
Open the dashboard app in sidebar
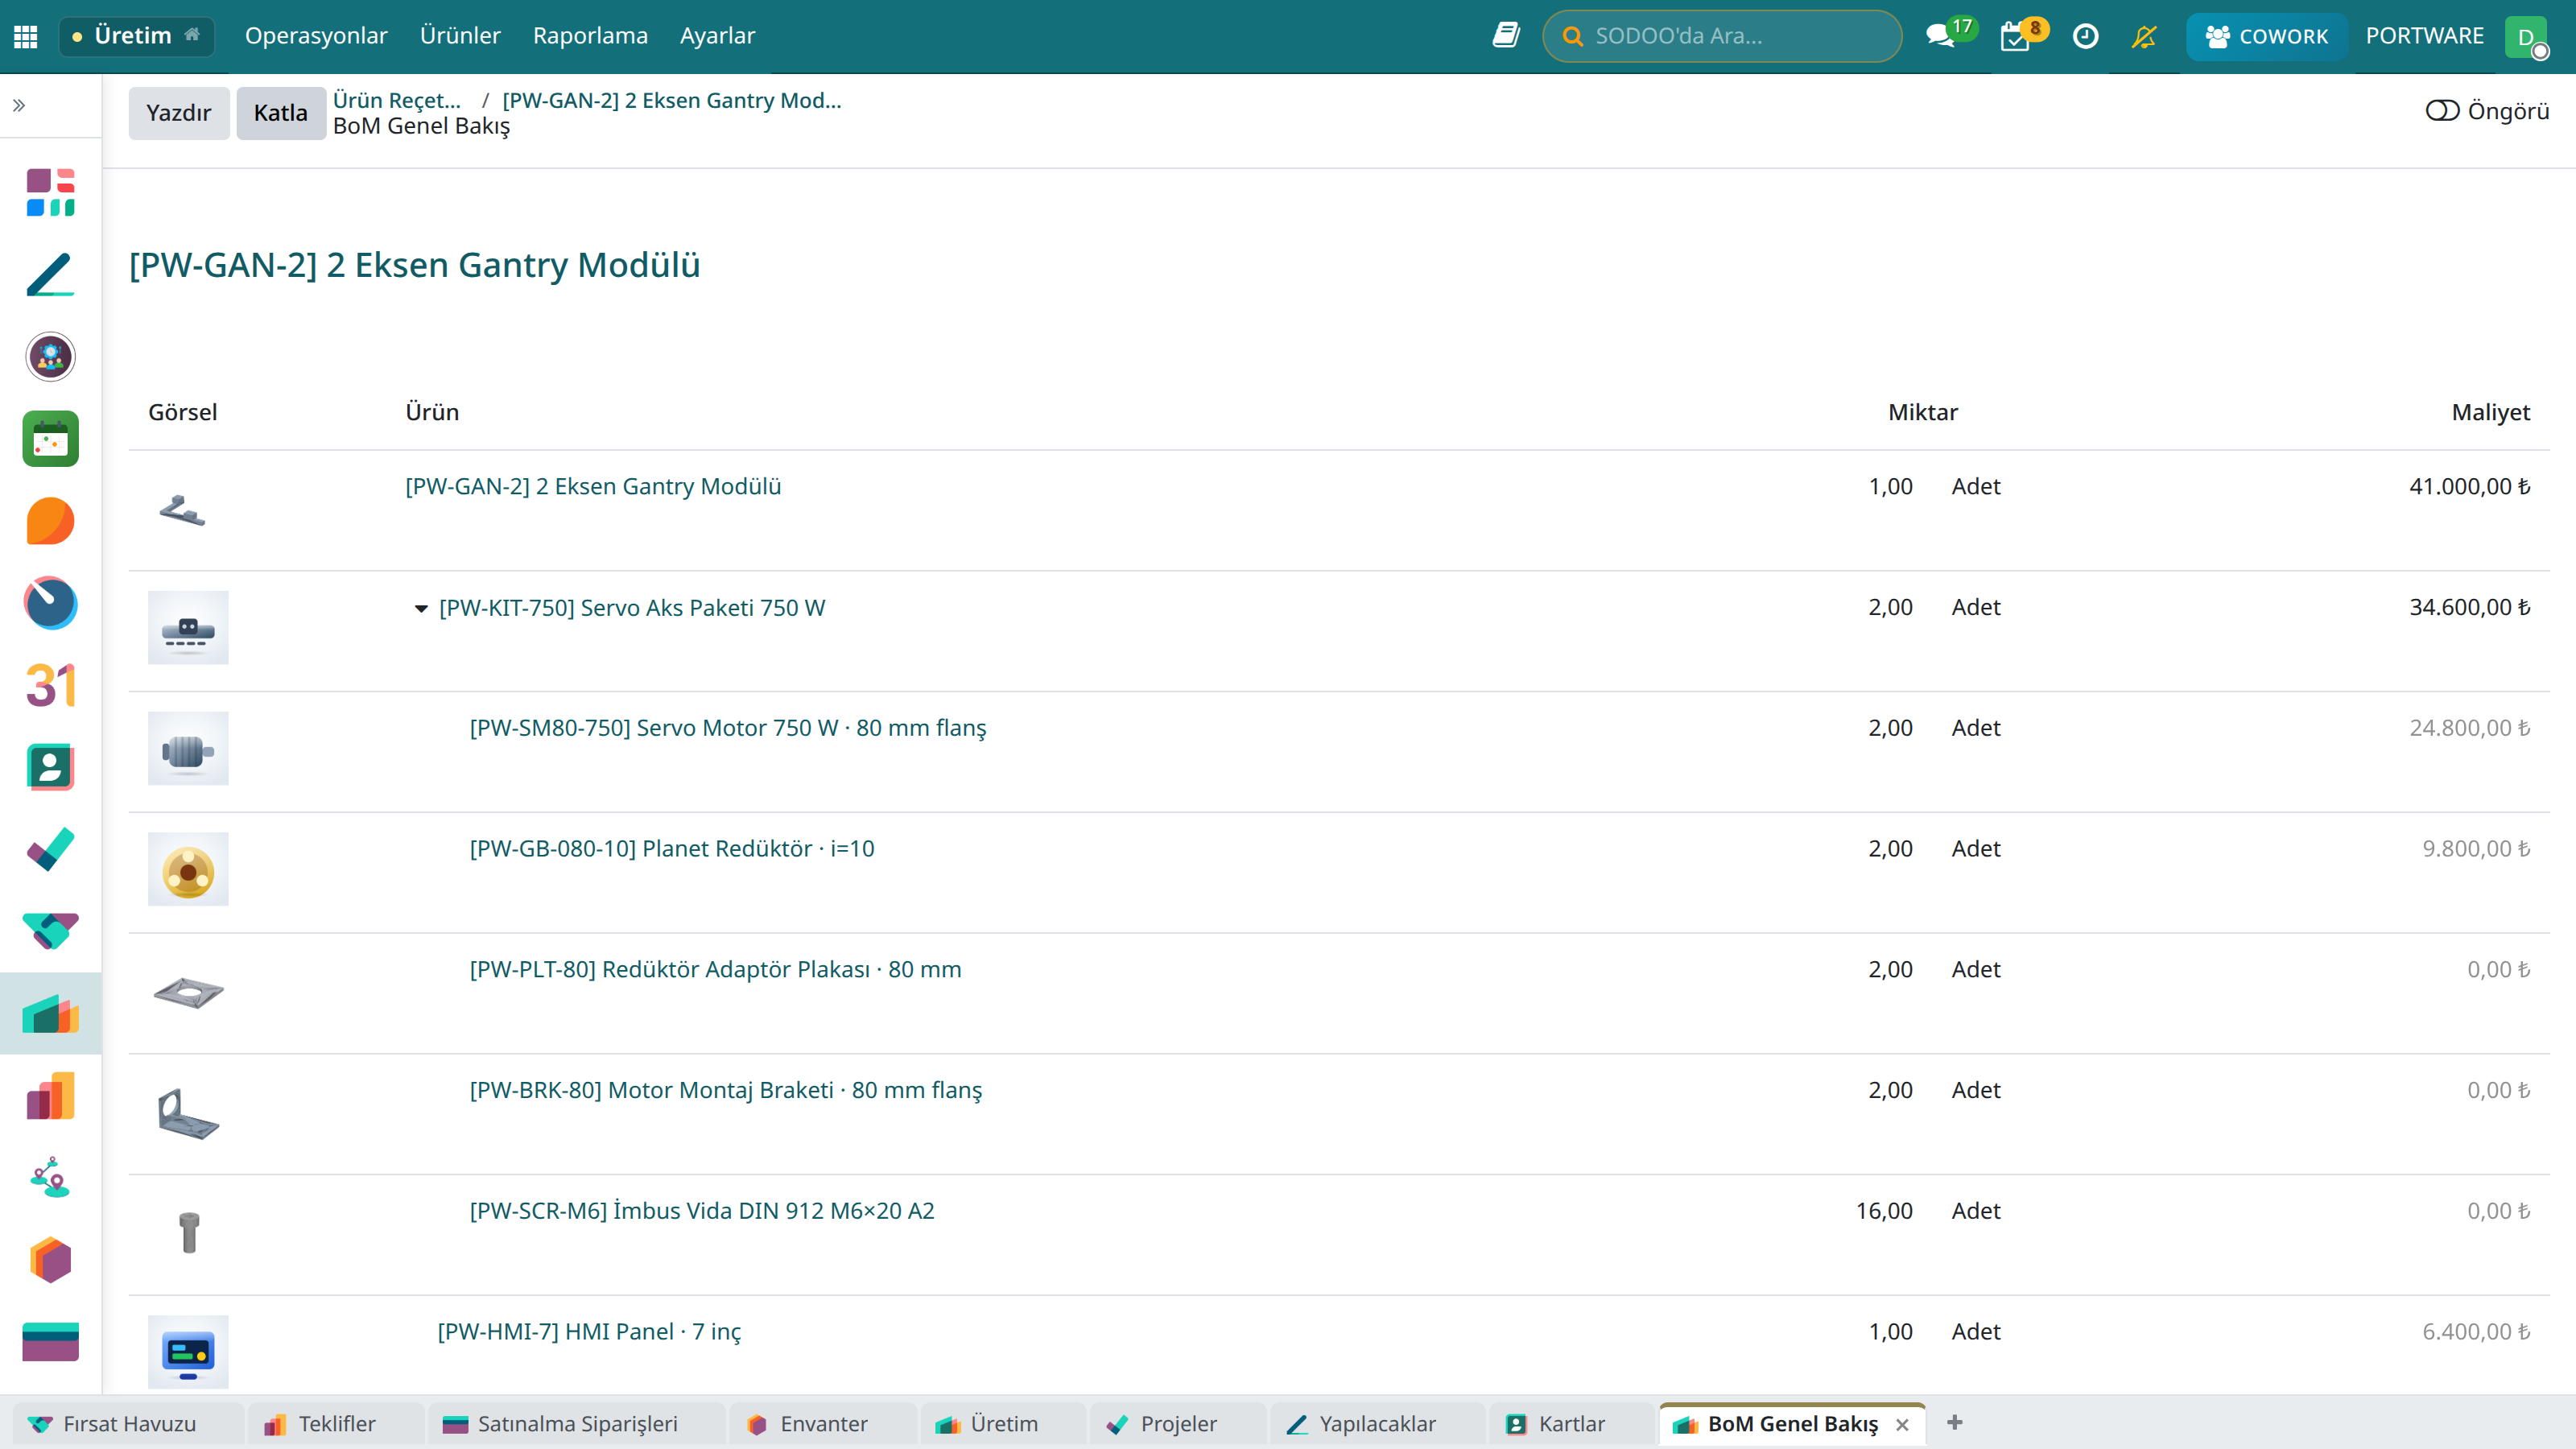point(50,192)
